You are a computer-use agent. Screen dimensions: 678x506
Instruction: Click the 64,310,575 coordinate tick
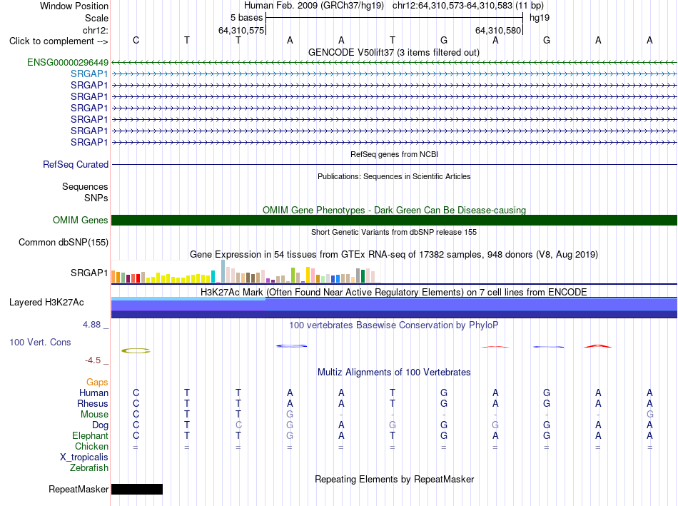(x=241, y=30)
